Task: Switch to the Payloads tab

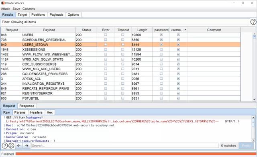Action: [56, 14]
